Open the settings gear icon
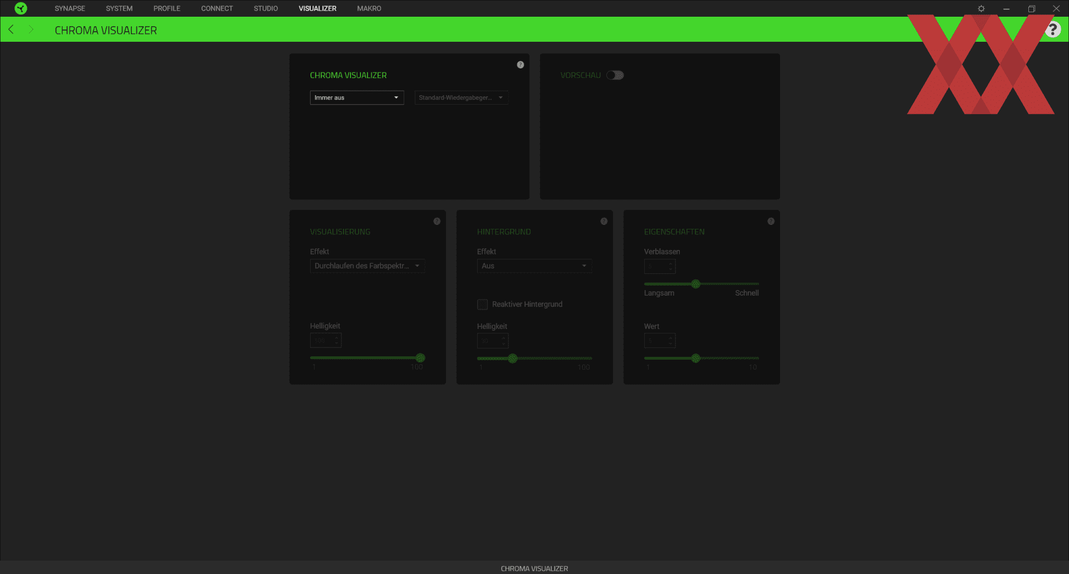Image resolution: width=1069 pixels, height=574 pixels. click(x=981, y=8)
